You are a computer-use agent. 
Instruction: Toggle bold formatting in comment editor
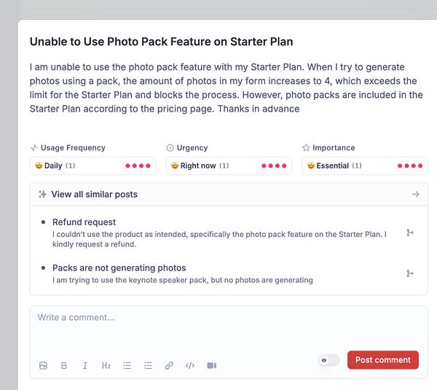pyautogui.click(x=64, y=366)
